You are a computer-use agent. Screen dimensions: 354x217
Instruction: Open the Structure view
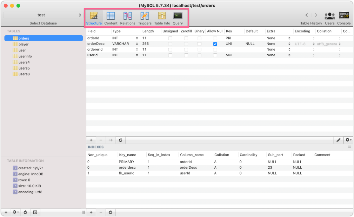pos(94,18)
